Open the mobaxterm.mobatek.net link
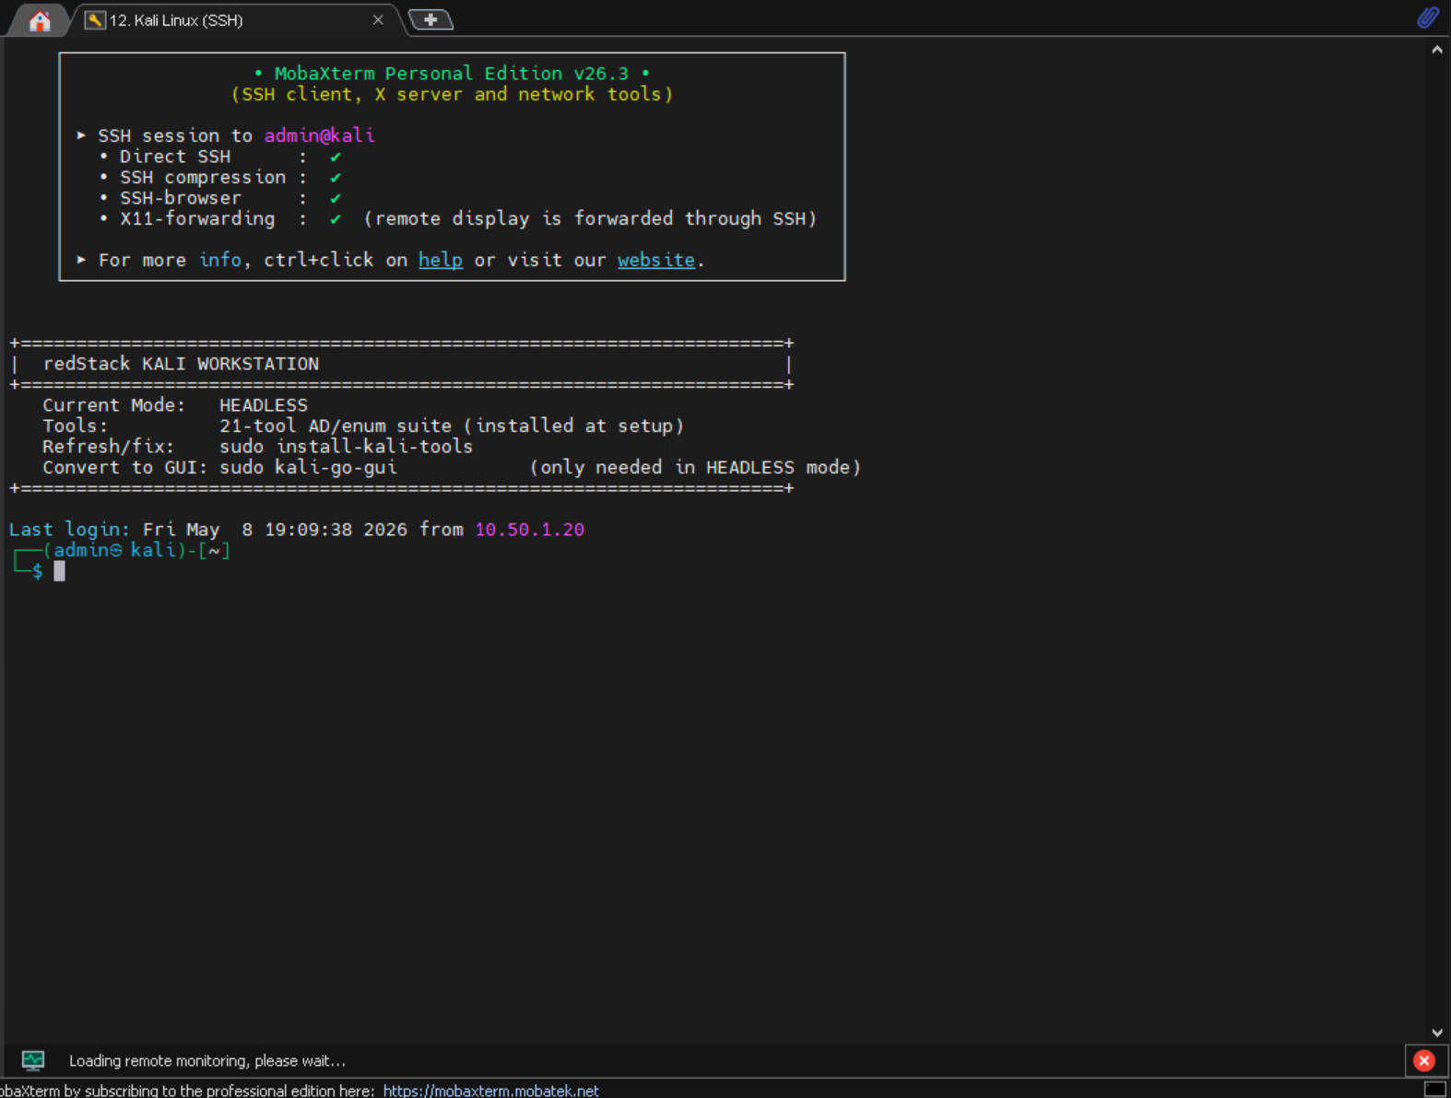Viewport: 1451px width, 1098px height. click(x=491, y=1090)
